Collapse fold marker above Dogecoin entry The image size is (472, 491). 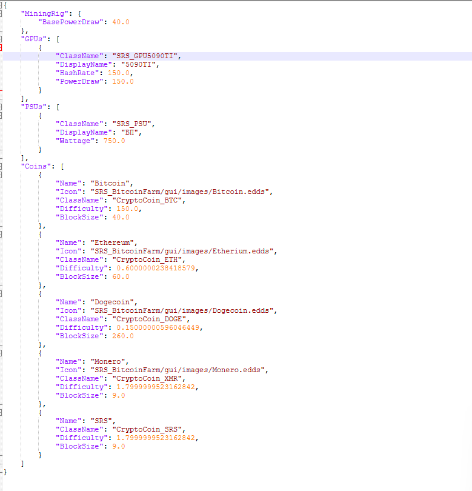click(x=1, y=294)
